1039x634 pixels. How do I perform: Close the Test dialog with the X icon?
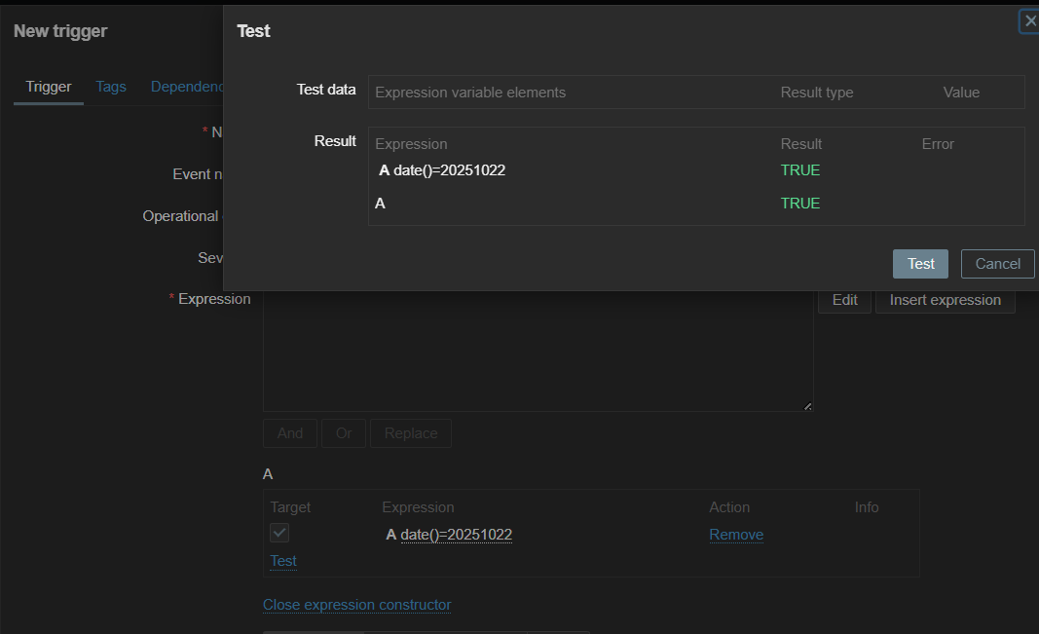point(1030,21)
